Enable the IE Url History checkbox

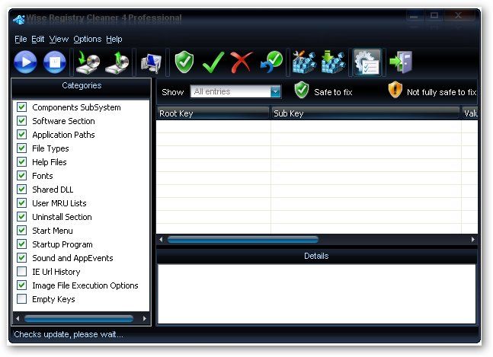click(x=21, y=271)
